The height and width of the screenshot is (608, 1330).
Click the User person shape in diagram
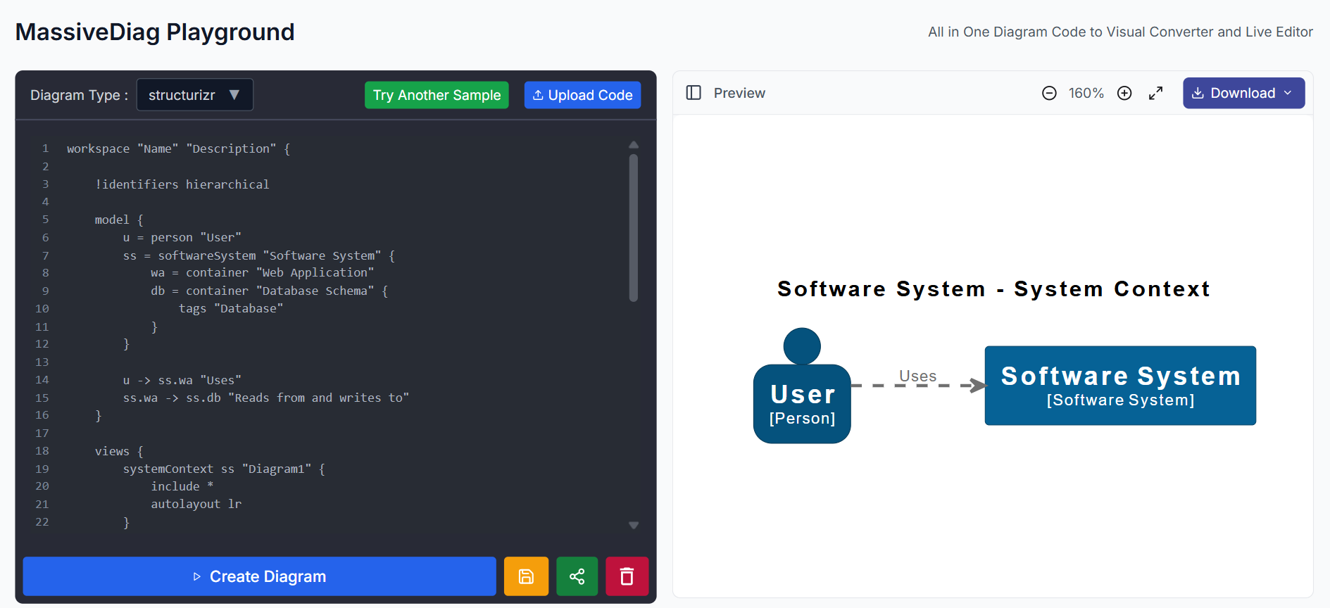802,386
